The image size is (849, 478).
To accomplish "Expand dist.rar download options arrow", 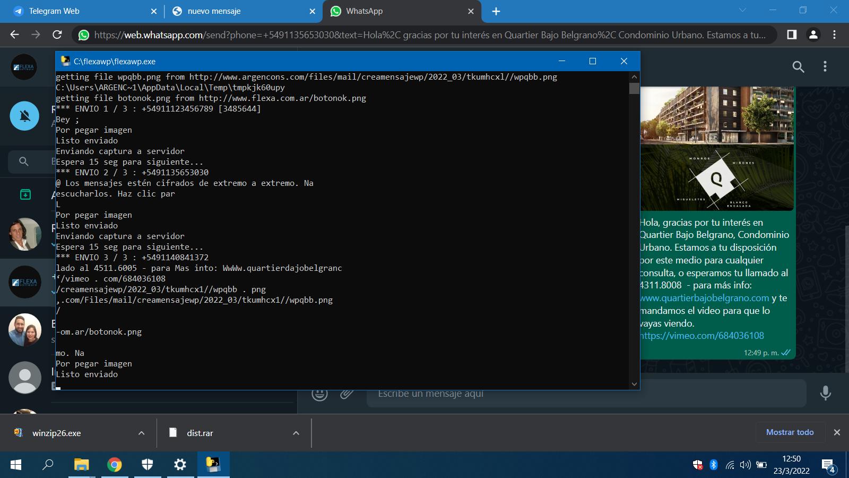I will 296,433.
